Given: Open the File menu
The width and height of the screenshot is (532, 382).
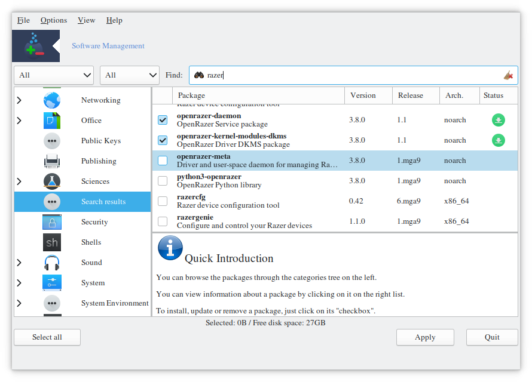Looking at the screenshot, I should coord(23,20).
